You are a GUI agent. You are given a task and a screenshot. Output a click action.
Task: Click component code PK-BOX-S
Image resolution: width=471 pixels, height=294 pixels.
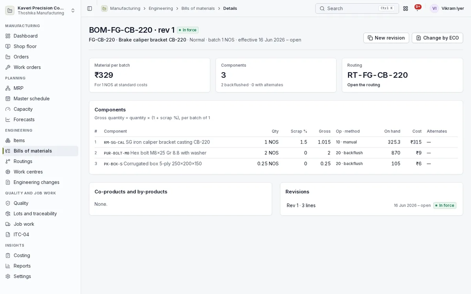(x=113, y=164)
